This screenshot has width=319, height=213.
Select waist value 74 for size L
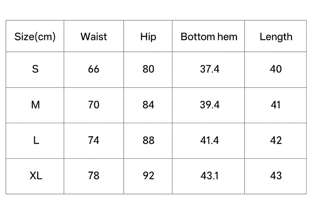[x=93, y=140]
